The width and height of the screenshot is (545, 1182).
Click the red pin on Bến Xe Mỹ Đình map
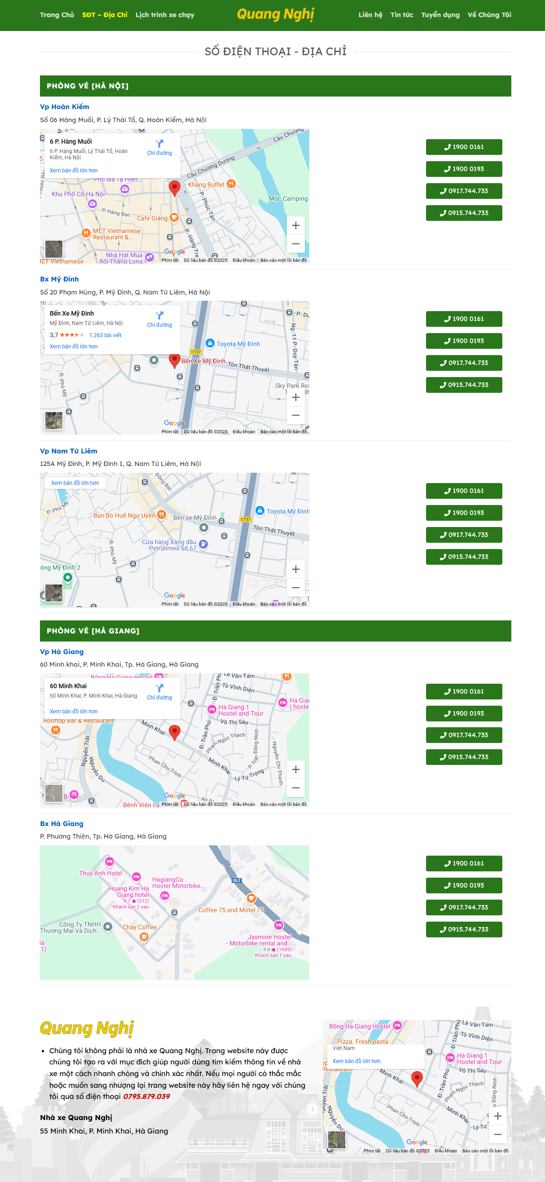pos(174,360)
